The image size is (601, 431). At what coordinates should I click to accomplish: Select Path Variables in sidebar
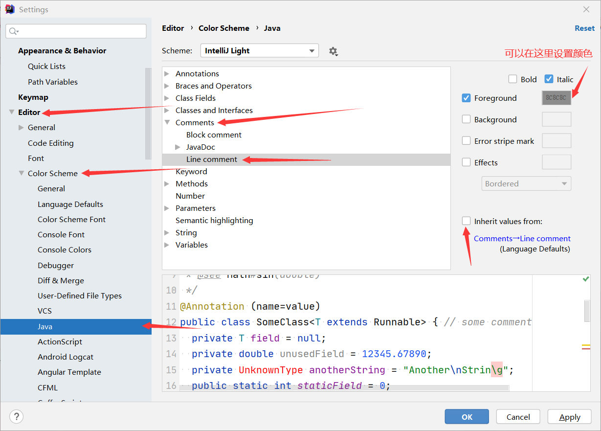click(53, 82)
